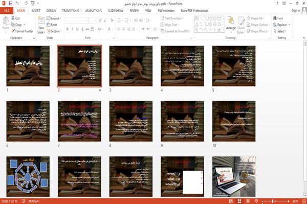The height and width of the screenshot is (204, 307).
Task: Switch to the SLIDE SHOW tab
Action: (x=116, y=11)
